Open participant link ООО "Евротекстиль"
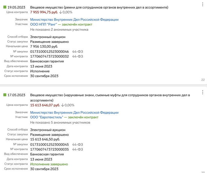The height and width of the screenshot is (173, 207). [x=47, y=117]
